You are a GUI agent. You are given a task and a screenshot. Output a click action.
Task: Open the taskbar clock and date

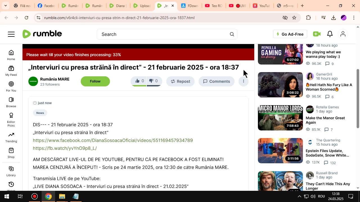point(336,196)
